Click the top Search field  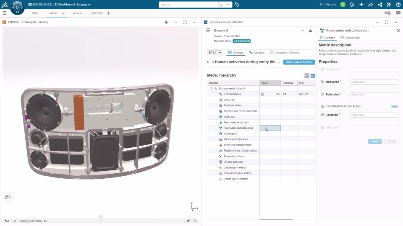189,5
